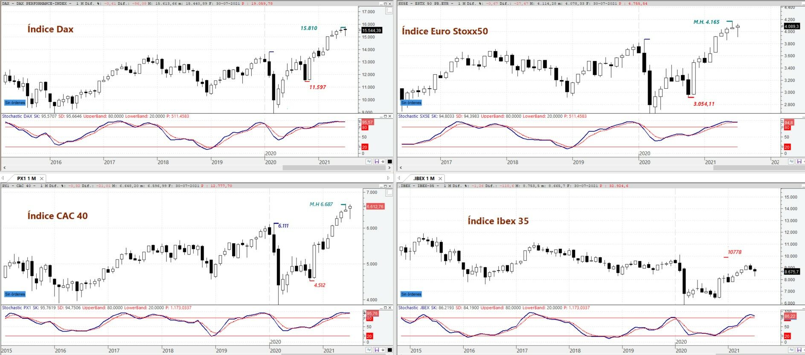This screenshot has height=355, width=805.
Task: Click the indicator wave icon in the CAC 40 window
Action: [x=369, y=350]
